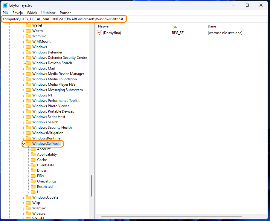Image resolution: width=270 pixels, height=221 pixels.
Task: Select the Windows Messaging Subsystem key
Action: pos(57,90)
